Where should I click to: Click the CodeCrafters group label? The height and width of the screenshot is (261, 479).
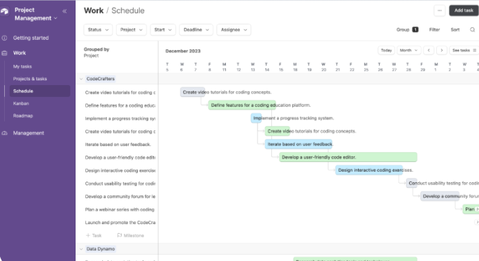101,79
